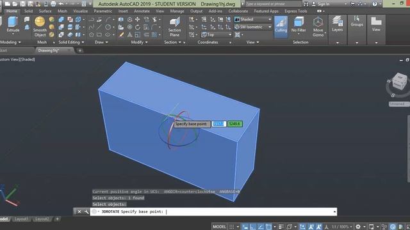Viewport: 410px width, 230px height.
Task: Click the blue X coordinate input box
Action: 219,124
